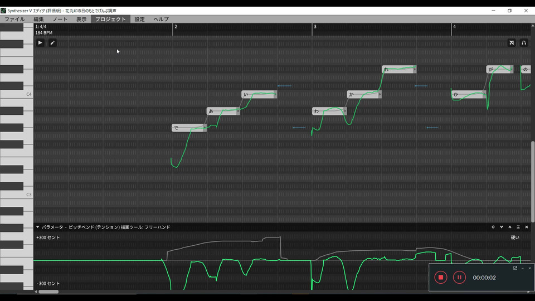This screenshot has width=535, height=301.
Task: Close the parameter panel
Action: [527, 227]
